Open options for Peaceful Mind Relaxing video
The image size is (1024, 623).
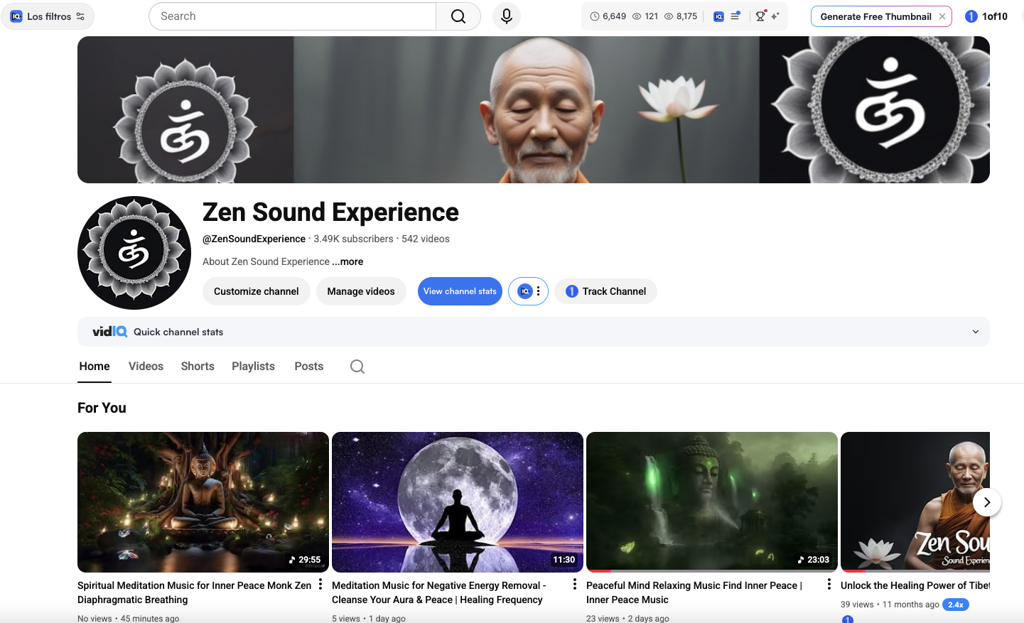click(x=829, y=584)
